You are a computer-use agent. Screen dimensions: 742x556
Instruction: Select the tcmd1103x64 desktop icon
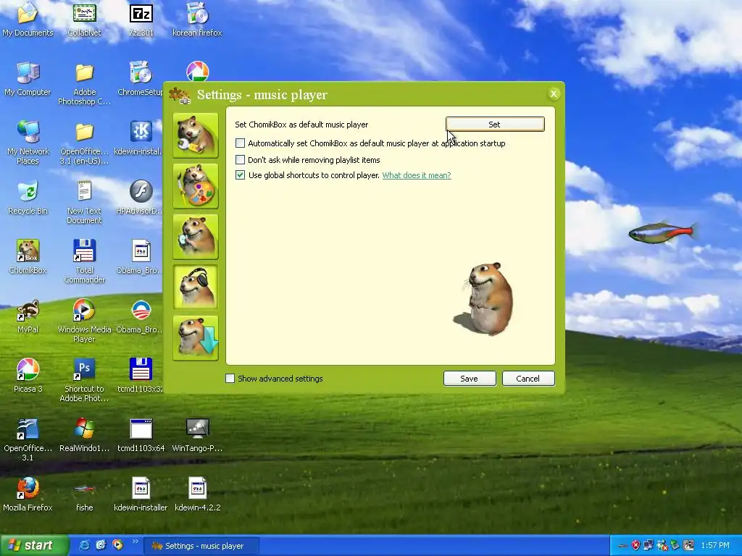pos(141,435)
